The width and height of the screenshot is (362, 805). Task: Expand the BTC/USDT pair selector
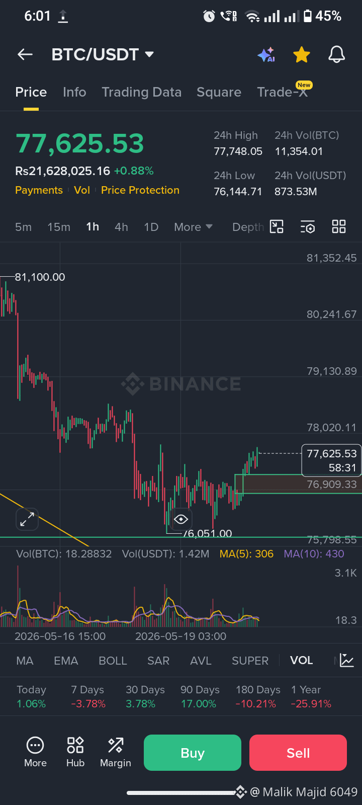point(103,54)
